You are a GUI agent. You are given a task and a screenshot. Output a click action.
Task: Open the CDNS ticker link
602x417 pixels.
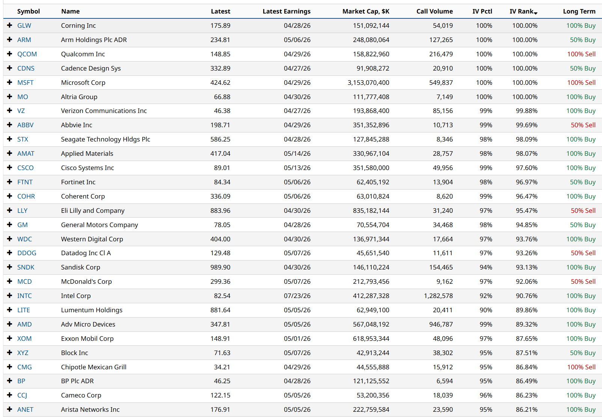(x=26, y=68)
